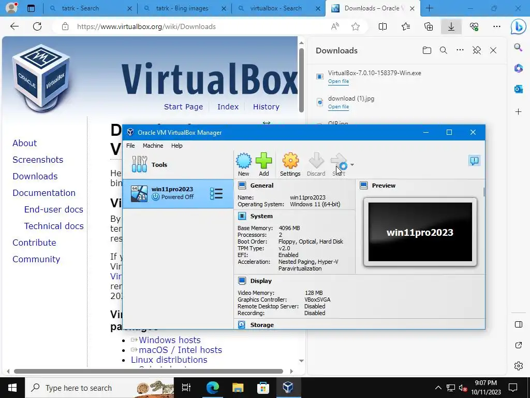
Task: Click the win11pro2023 preview thumbnail
Action: [420, 232]
